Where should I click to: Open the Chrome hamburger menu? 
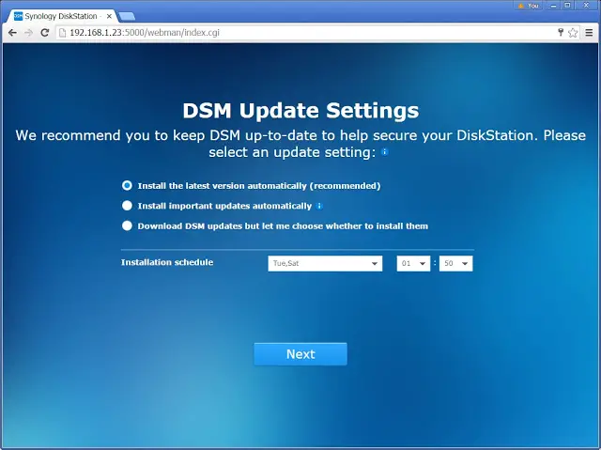pos(589,33)
